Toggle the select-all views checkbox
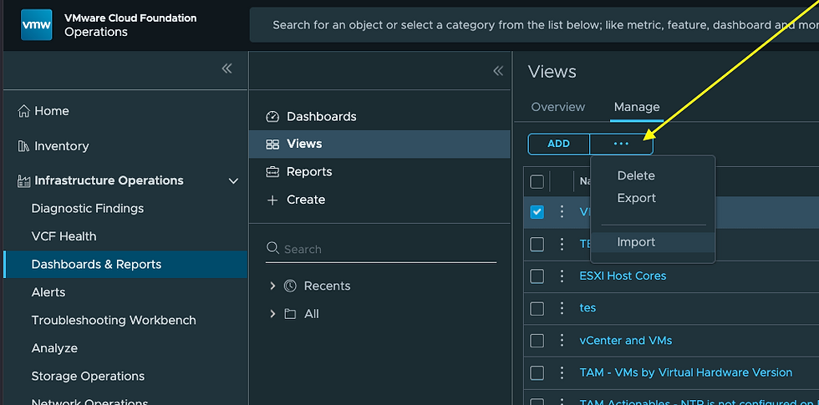 (x=537, y=181)
